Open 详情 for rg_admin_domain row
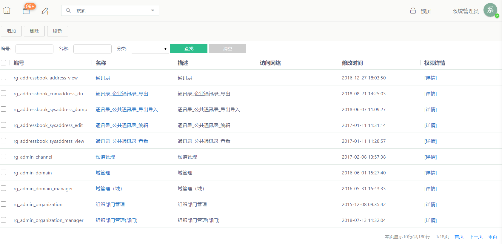The width and height of the screenshot is (502, 244). pyautogui.click(x=430, y=173)
